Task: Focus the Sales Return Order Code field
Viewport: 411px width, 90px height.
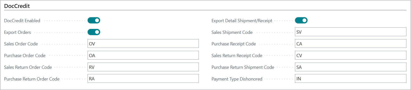Action: click(143, 67)
